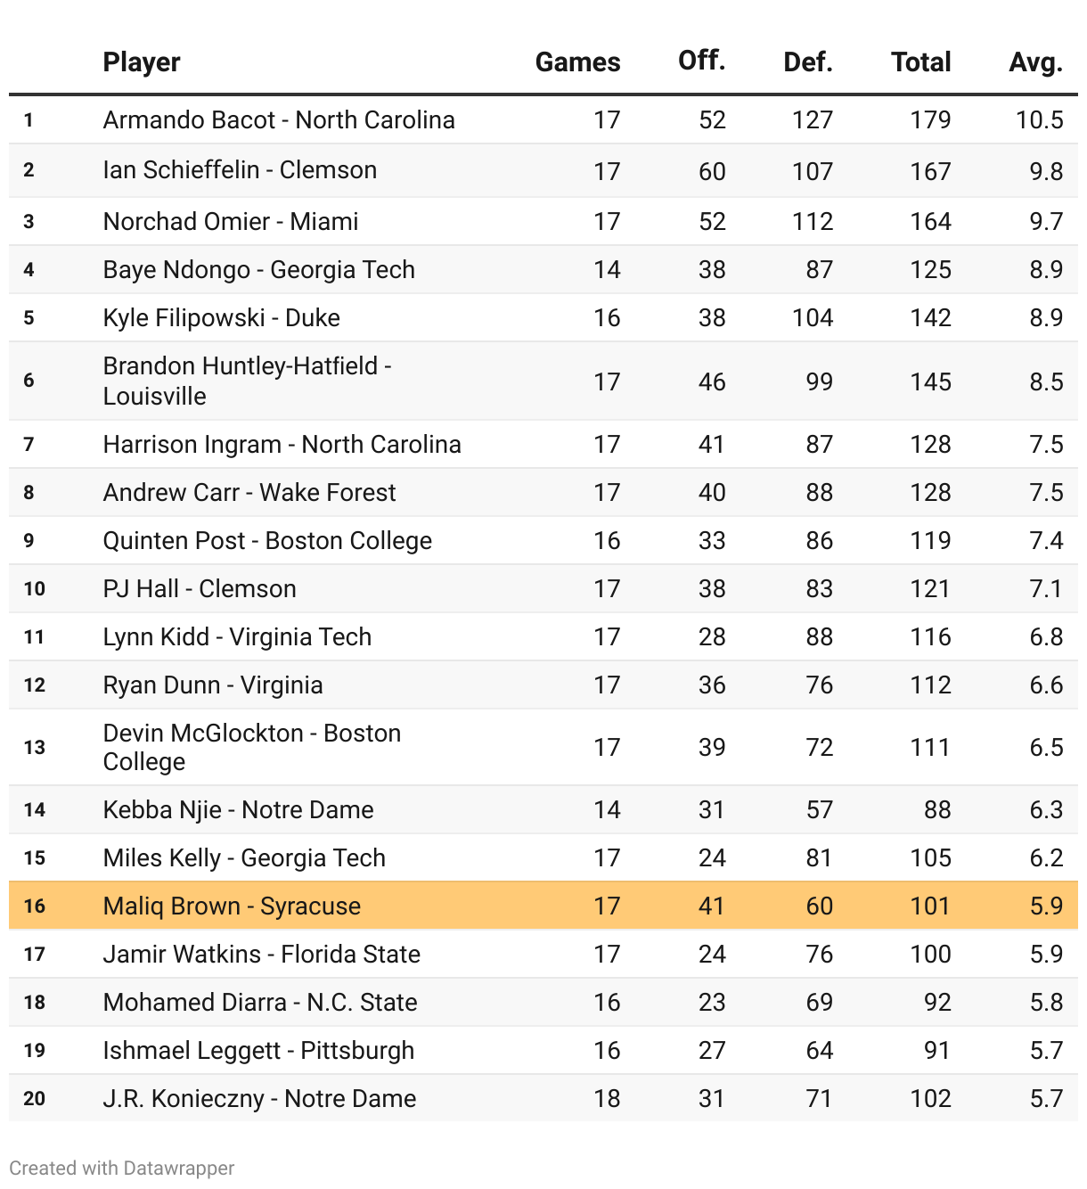Screen dimensions: 1087x1189
Task: Select Kyle Filipowski - Duke entry
Action: (221, 317)
